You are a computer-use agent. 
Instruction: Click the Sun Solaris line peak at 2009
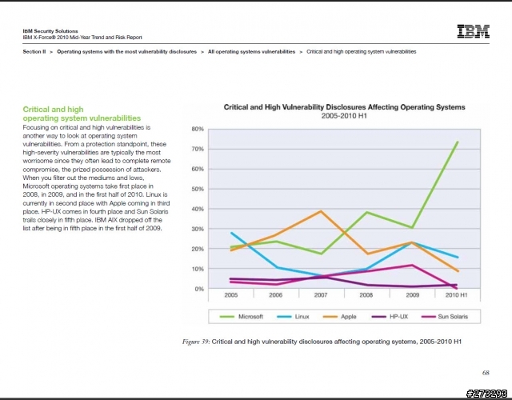click(x=413, y=265)
